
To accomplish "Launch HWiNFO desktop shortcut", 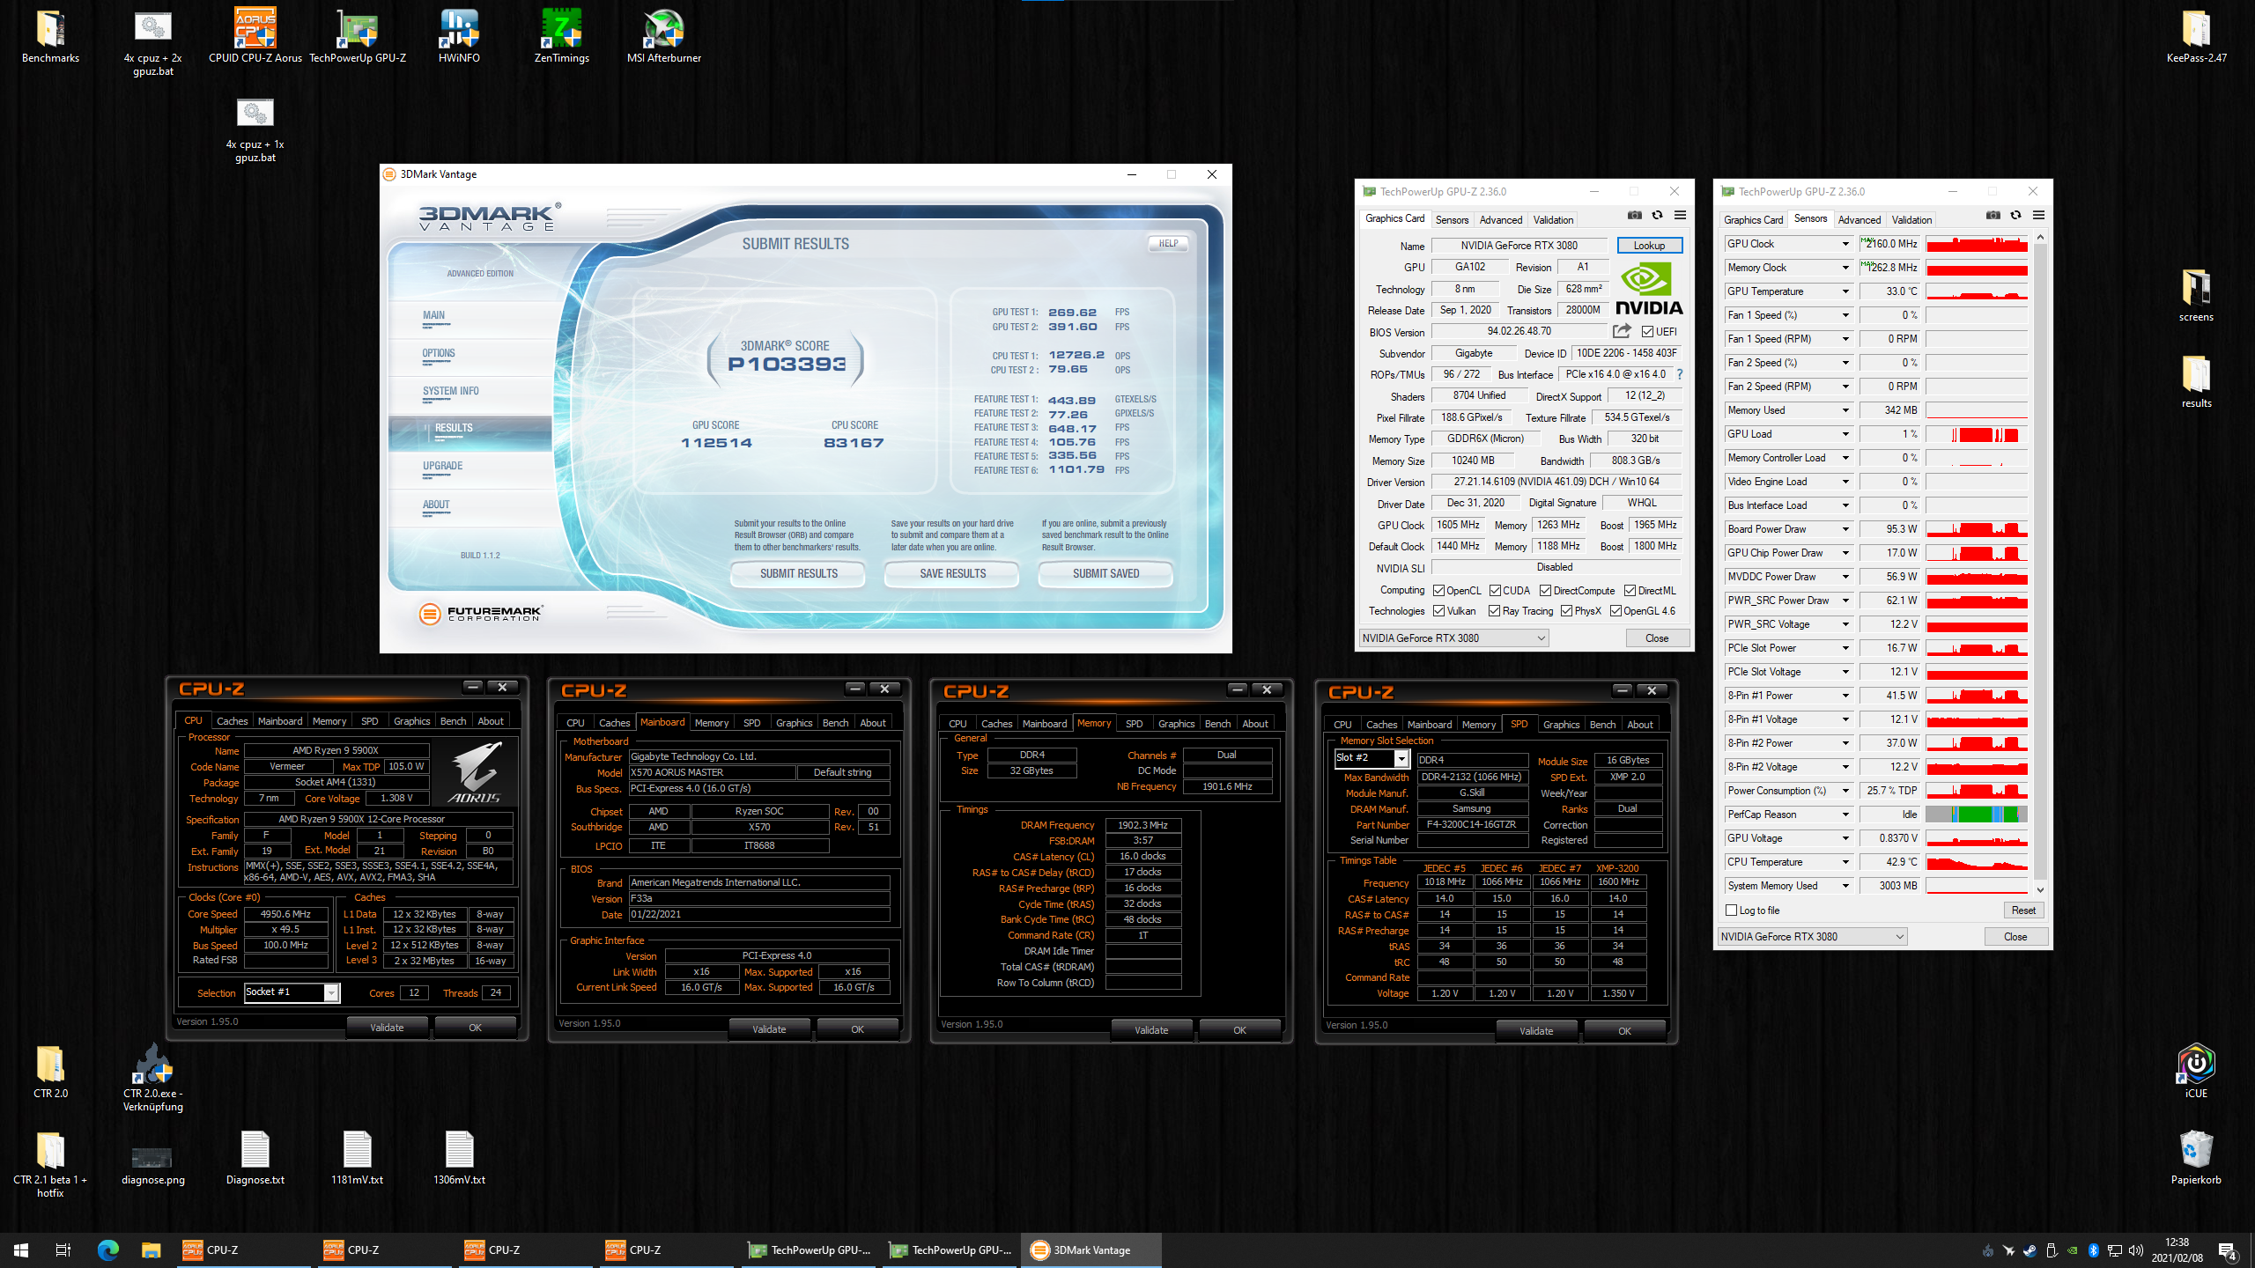I will (x=459, y=37).
